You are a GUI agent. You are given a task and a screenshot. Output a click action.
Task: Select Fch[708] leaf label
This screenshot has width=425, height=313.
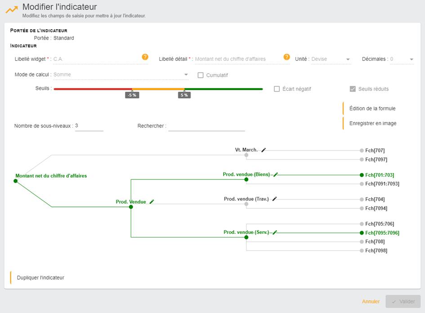(x=375, y=241)
